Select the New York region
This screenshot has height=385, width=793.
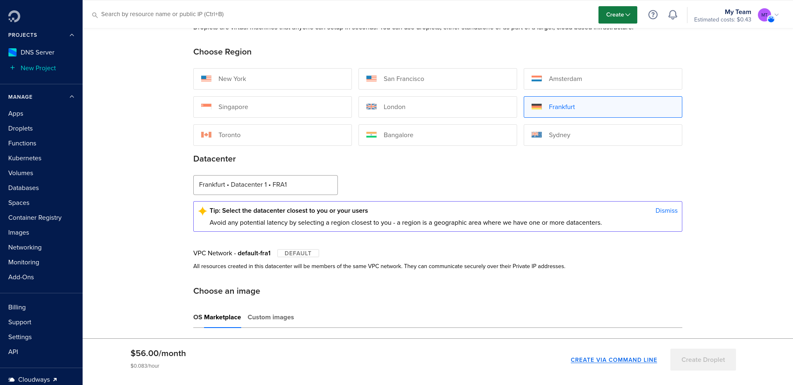click(x=272, y=79)
